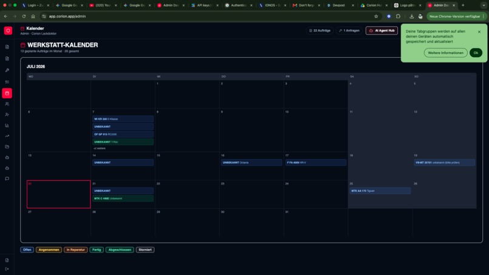489x275 pixels.
Task: Open the 22 Aufträge button
Action: click(320, 30)
